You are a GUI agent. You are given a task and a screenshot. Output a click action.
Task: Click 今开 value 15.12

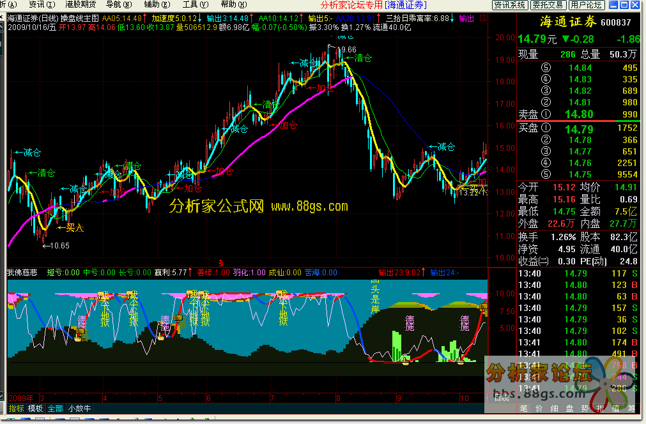[564, 187]
